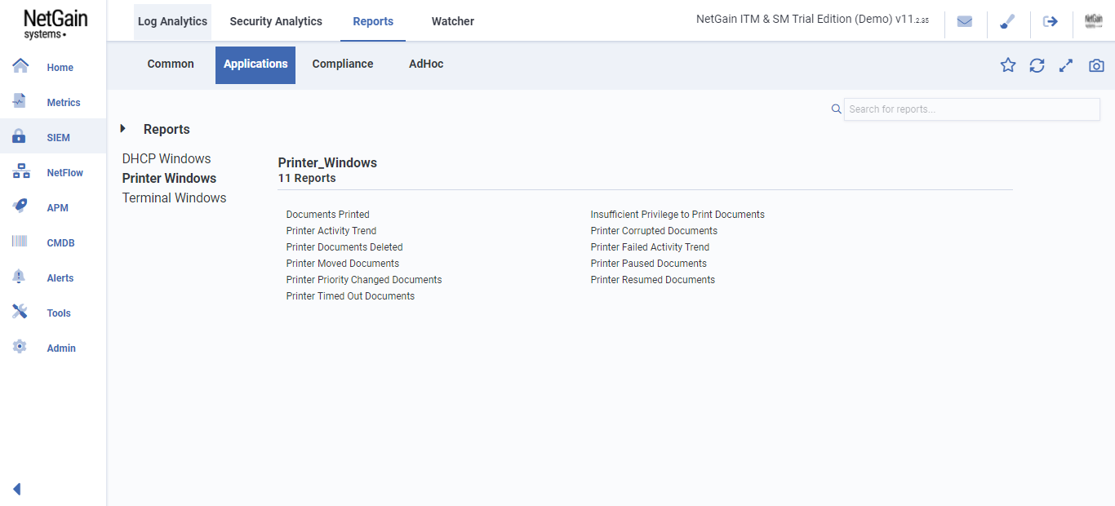Click the Tools sidebar label

(x=59, y=313)
